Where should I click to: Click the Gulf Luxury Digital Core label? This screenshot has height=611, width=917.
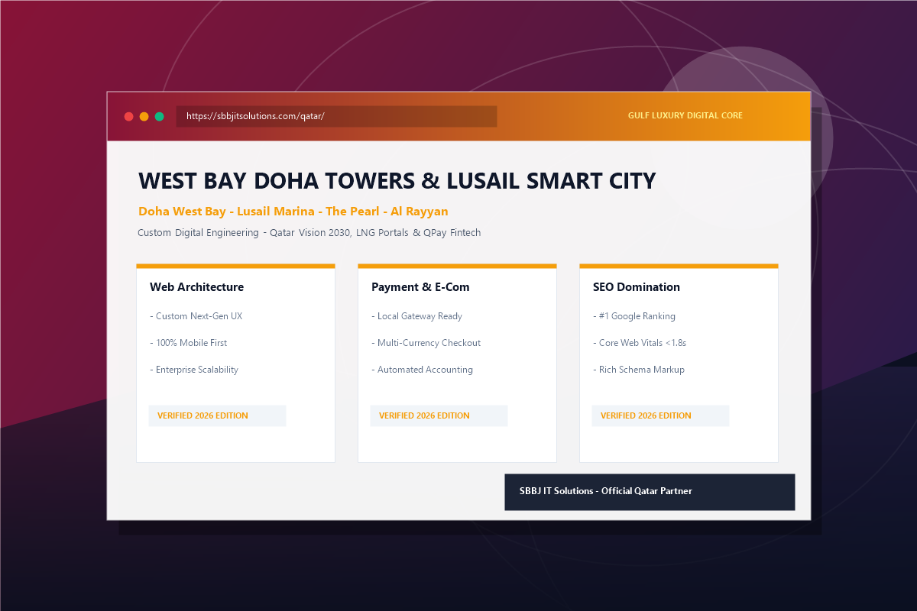[685, 115]
